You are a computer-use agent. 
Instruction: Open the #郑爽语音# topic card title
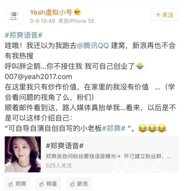[x=65, y=146]
